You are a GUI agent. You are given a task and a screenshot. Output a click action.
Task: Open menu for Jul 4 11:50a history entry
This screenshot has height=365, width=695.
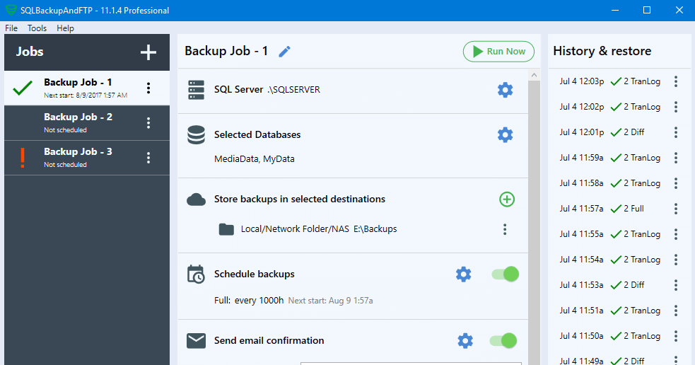click(675, 336)
